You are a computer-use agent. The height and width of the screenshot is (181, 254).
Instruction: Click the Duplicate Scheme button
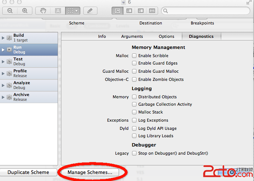(28, 172)
